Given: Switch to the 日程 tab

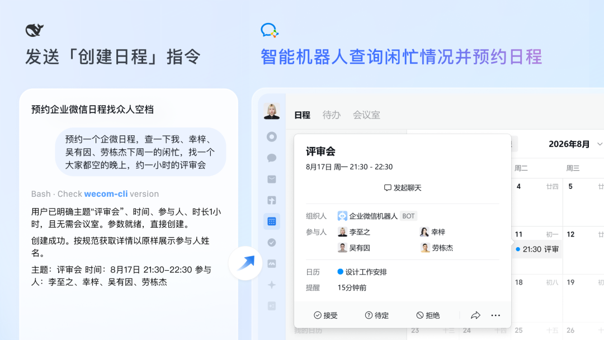Looking at the screenshot, I should click(303, 115).
